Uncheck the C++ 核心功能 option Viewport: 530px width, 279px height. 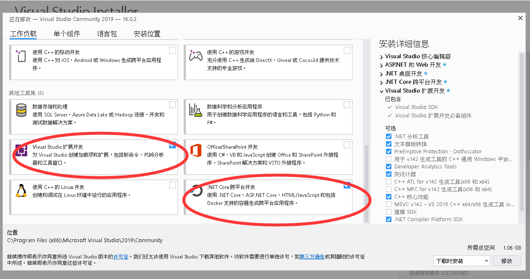(x=389, y=197)
